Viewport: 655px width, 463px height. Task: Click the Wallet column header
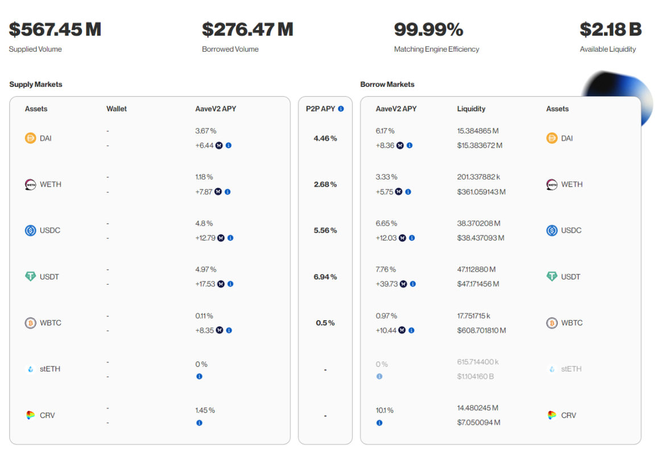(x=117, y=109)
